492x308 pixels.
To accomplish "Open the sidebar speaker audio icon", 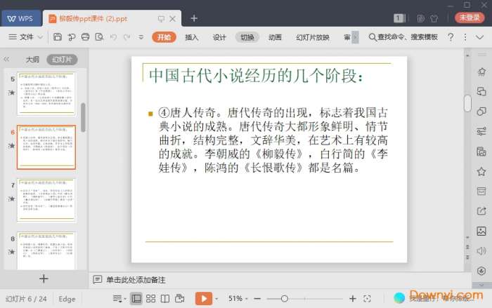I will 481,251.
